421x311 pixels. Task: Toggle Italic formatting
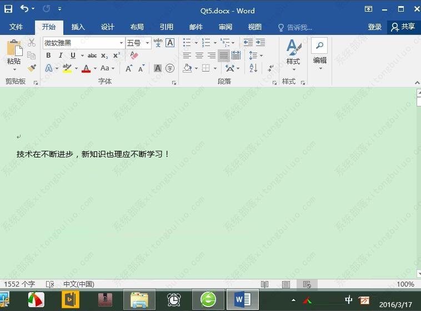[61, 55]
